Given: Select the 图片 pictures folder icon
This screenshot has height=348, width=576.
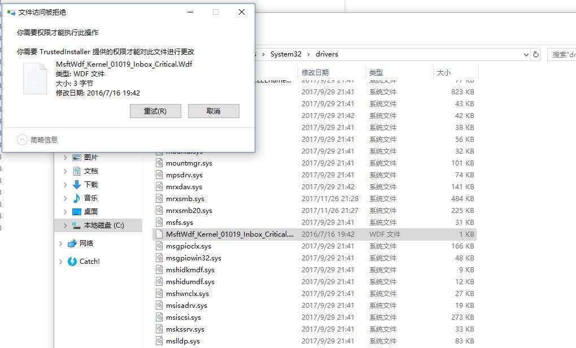Looking at the screenshot, I should click(77, 158).
